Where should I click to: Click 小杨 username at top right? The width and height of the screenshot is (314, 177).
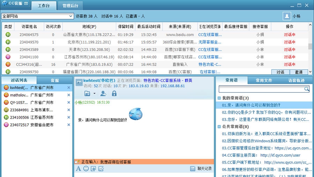tap(296, 16)
